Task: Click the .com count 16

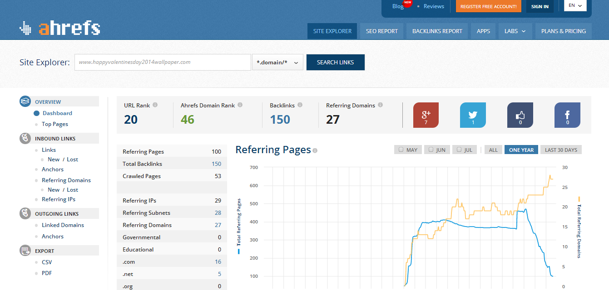Action: [218, 262]
